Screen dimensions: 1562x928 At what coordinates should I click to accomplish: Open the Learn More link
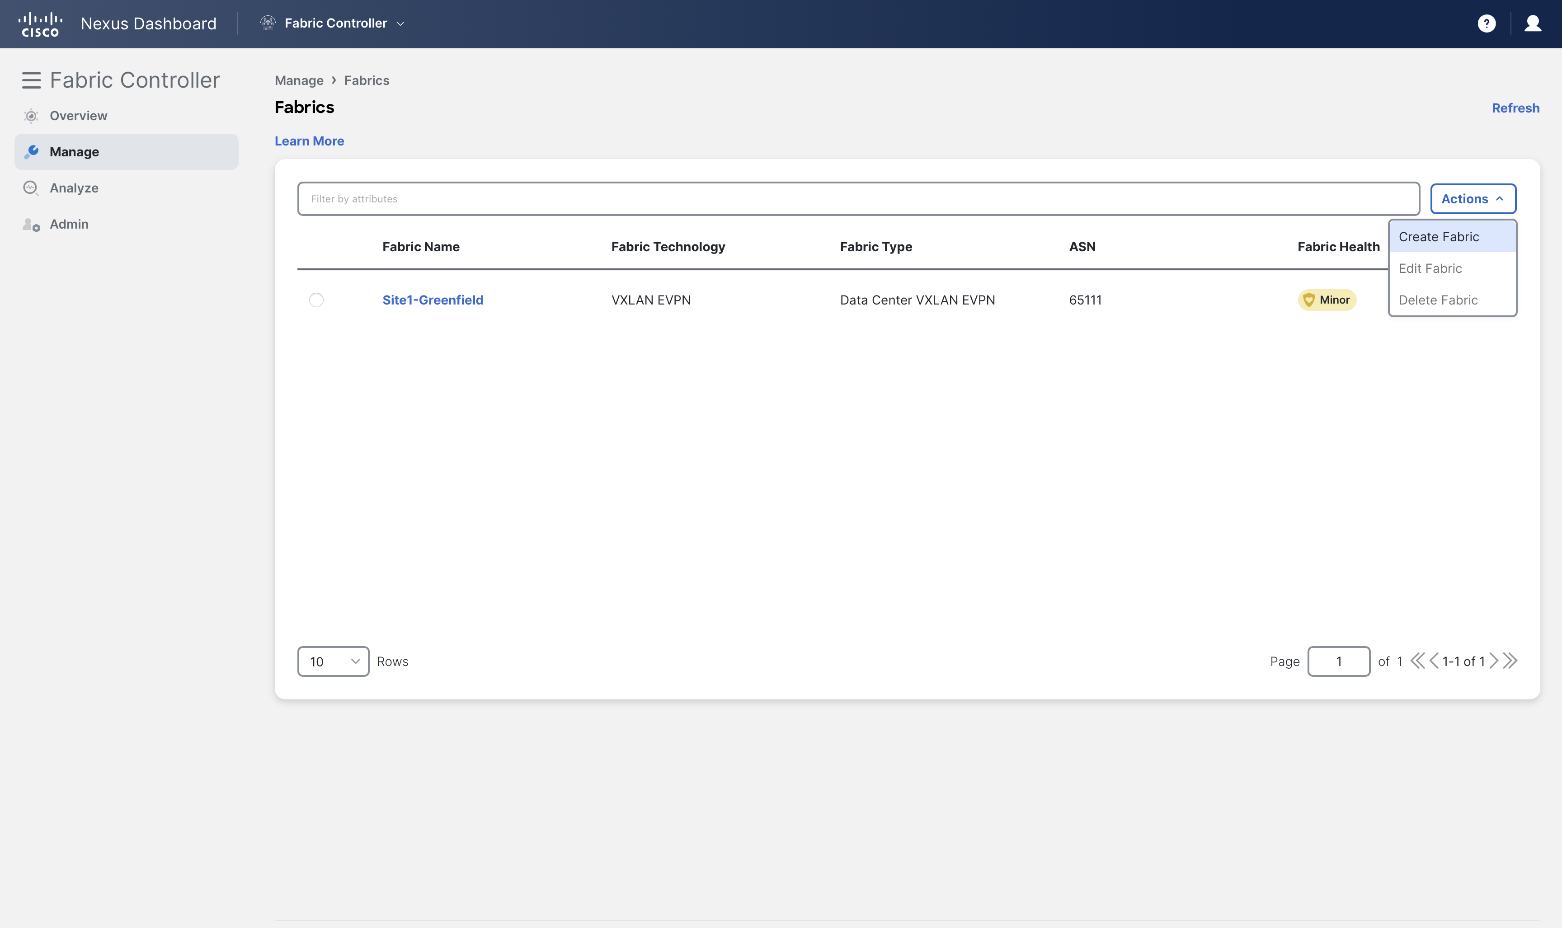click(309, 141)
